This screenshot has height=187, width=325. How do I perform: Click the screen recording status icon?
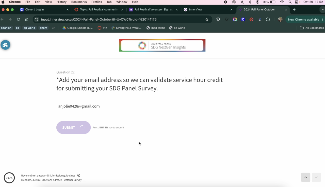[x=226, y=2]
